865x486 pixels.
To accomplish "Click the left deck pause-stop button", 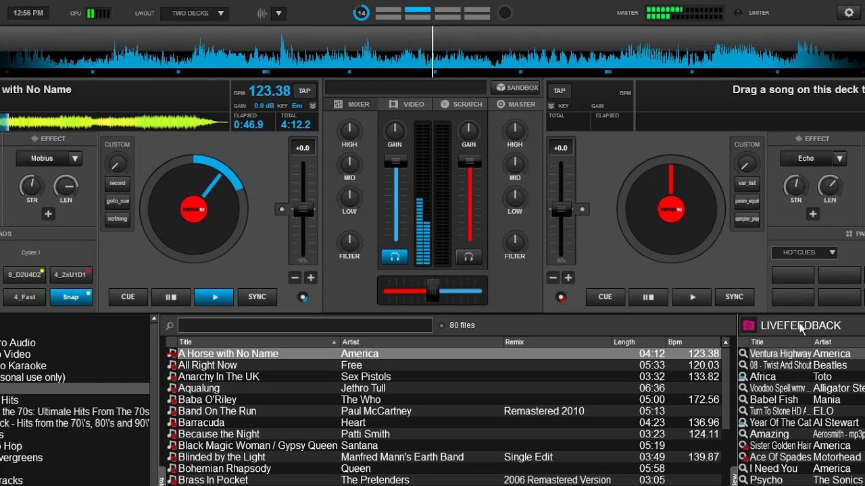I will click(x=171, y=297).
